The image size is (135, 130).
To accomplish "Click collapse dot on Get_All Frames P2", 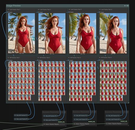I will pyautogui.click(x=44, y=116).
